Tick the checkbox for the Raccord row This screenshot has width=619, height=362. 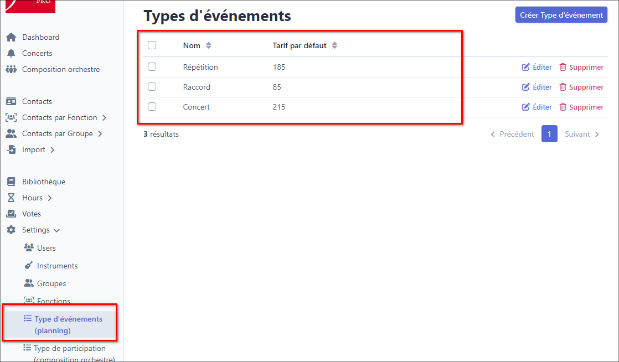point(152,87)
